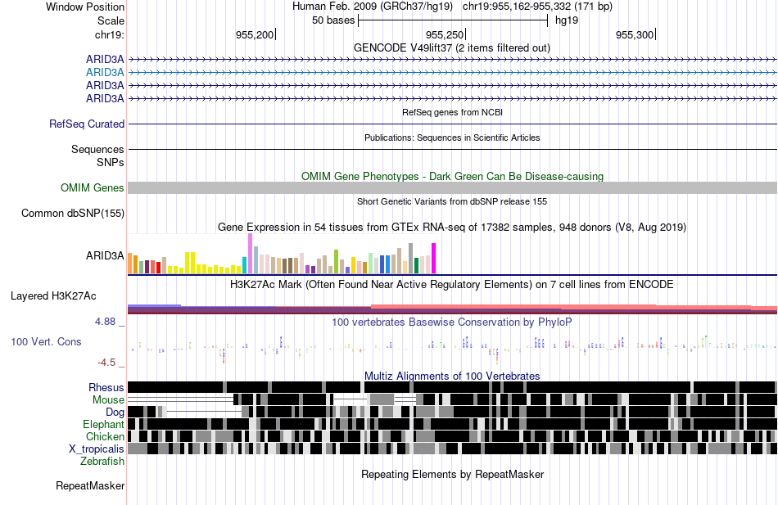Select the light-blue ARID3A transcript label

pyautogui.click(x=105, y=72)
